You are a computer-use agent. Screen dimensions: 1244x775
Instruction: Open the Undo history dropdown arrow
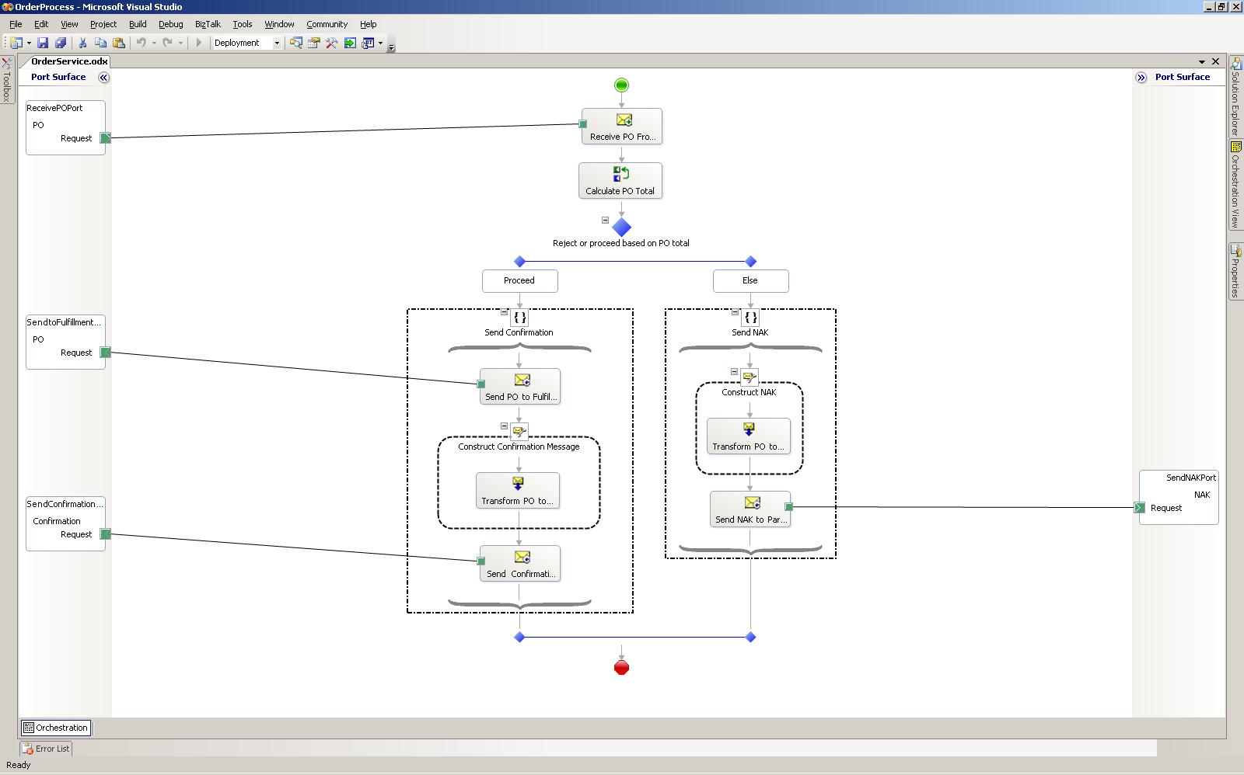154,43
